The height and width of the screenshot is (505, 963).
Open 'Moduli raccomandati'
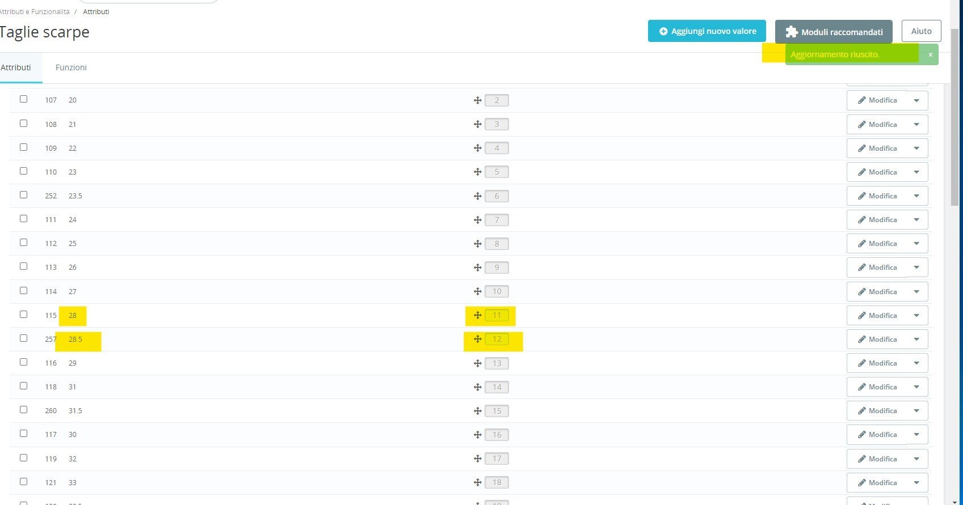[834, 32]
